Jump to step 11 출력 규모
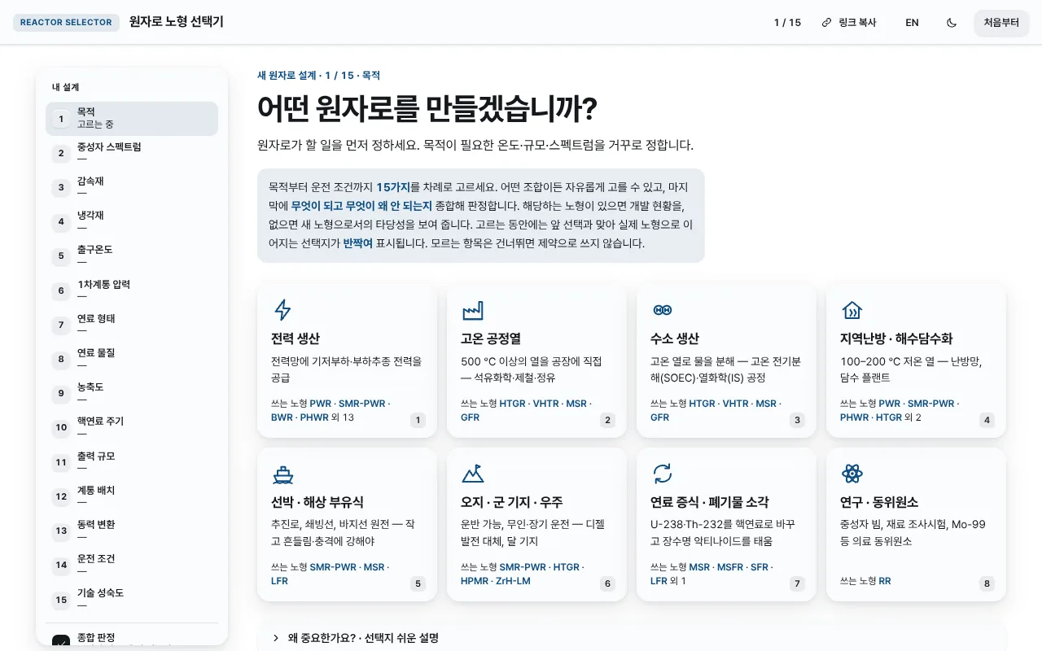The height and width of the screenshot is (651, 1042). (132, 462)
